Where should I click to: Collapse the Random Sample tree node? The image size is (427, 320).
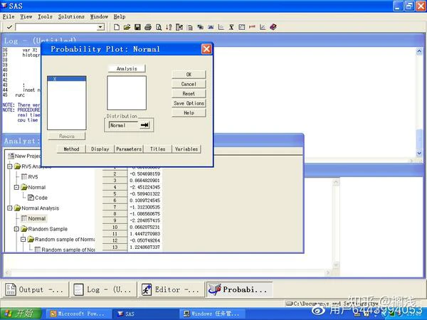click(16, 229)
